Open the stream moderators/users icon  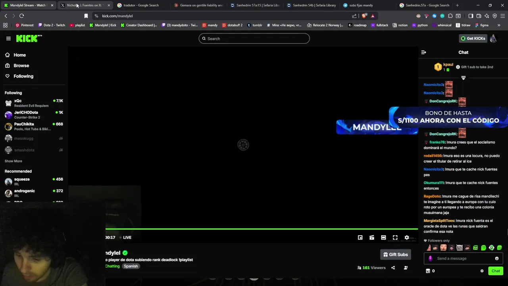tap(406, 268)
